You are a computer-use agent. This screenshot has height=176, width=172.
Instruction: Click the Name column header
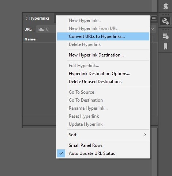pyautogui.click(x=30, y=39)
